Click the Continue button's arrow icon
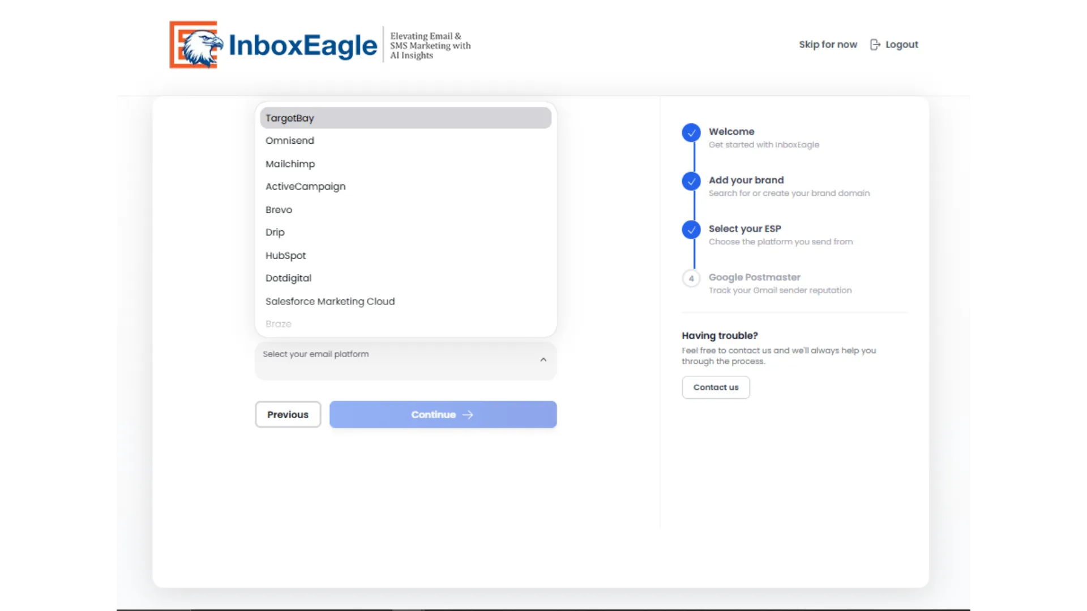Screen dimensions: 1087x611 468,415
